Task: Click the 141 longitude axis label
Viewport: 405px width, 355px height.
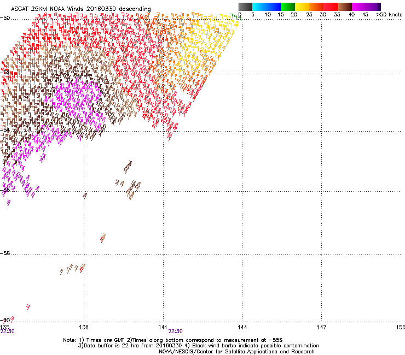Action: click(x=163, y=327)
